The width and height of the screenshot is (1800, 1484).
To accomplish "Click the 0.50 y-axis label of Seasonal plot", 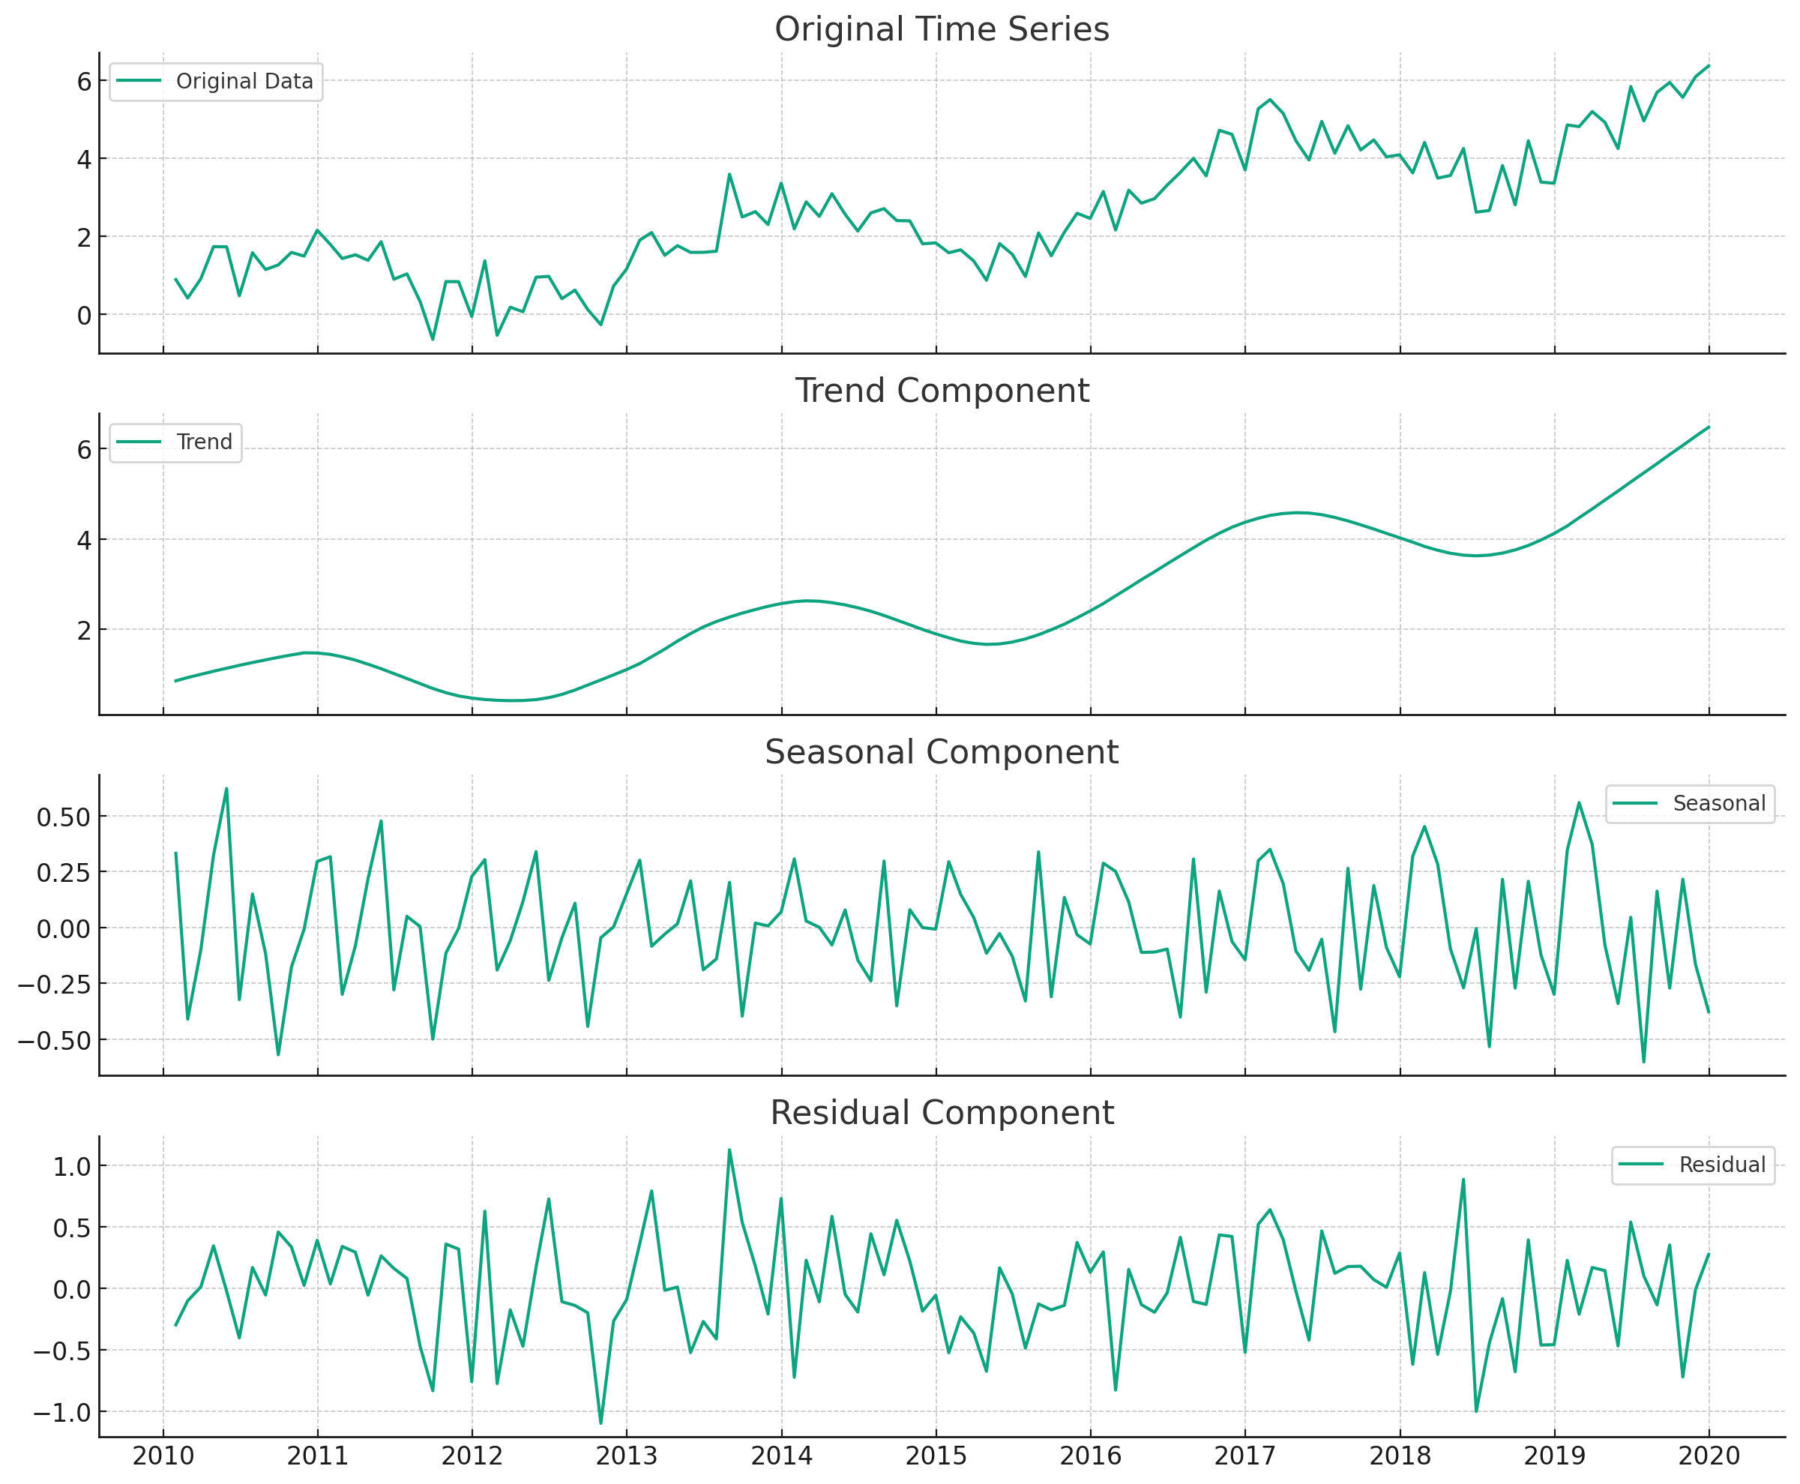I will 63,817.
